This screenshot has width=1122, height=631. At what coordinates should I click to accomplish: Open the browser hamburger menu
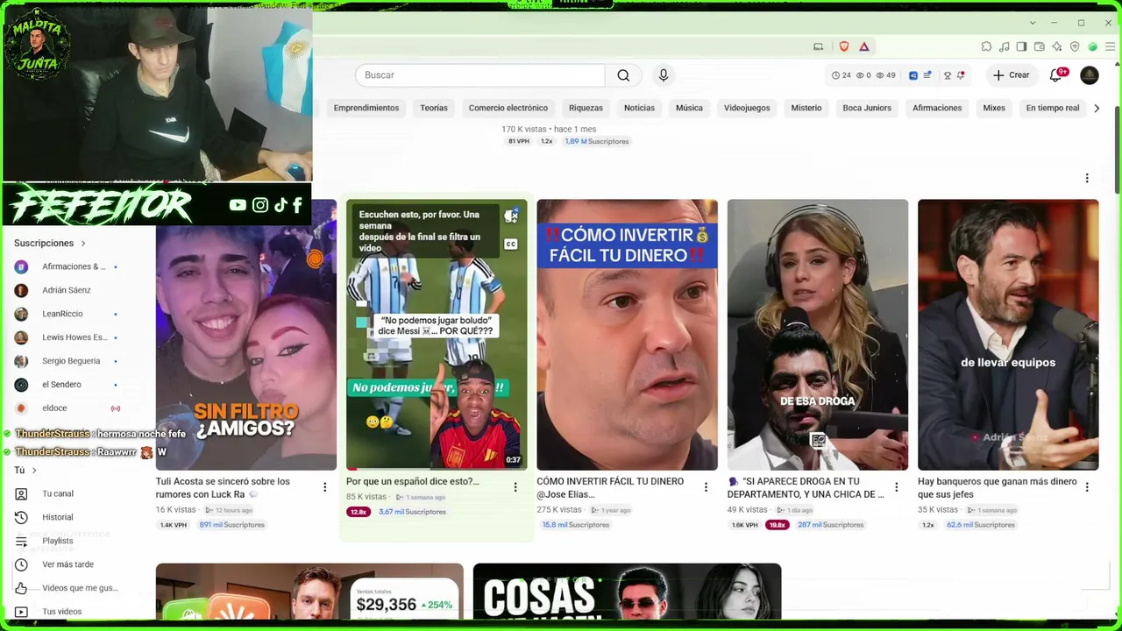coord(1109,46)
